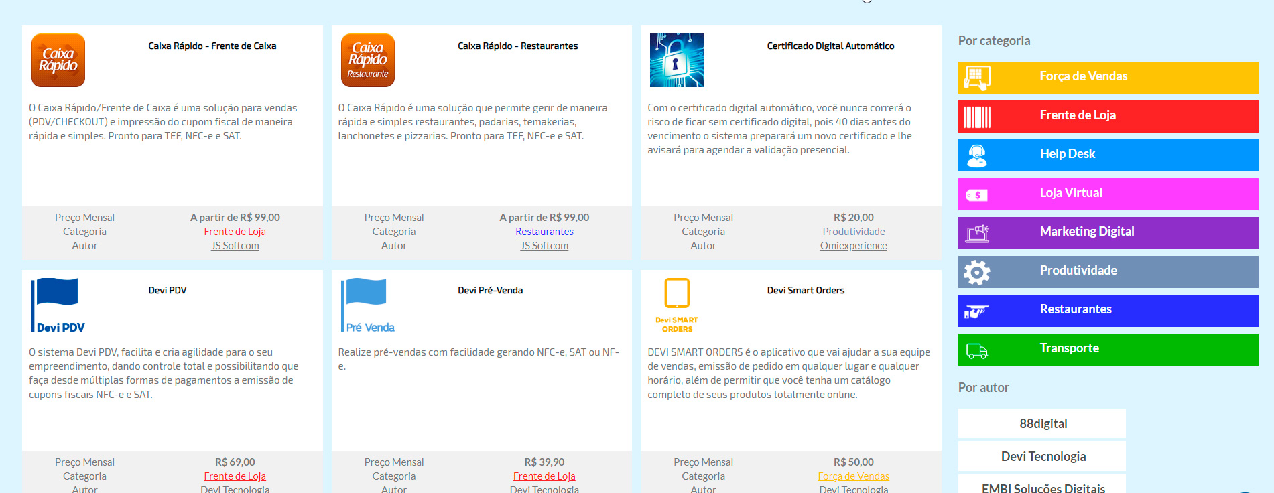Show the Restaurantes category apps
The image size is (1274, 493).
tap(1108, 311)
